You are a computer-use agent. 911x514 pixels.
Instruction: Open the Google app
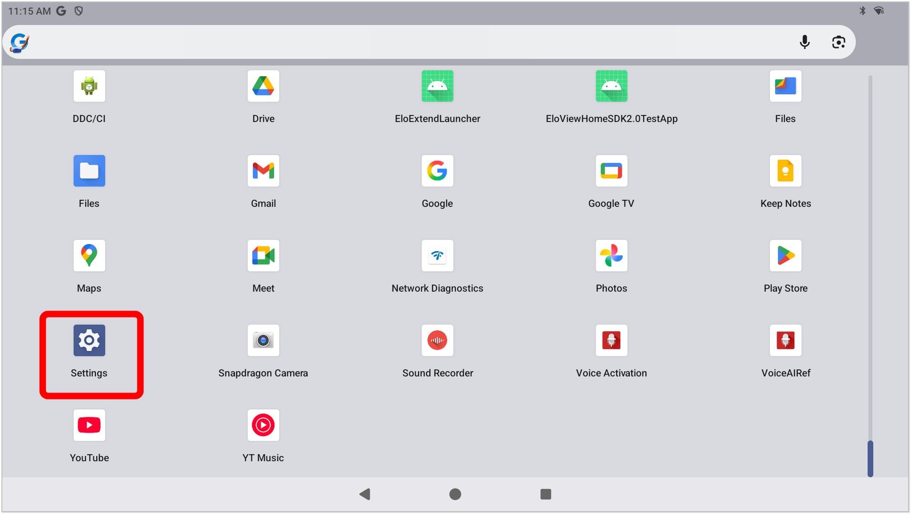[x=437, y=171]
